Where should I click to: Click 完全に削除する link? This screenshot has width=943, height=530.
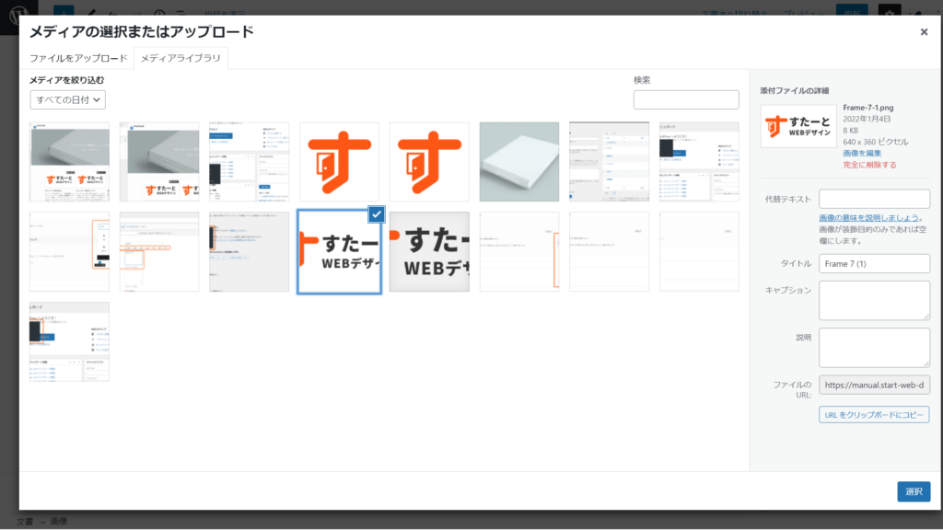tap(869, 165)
